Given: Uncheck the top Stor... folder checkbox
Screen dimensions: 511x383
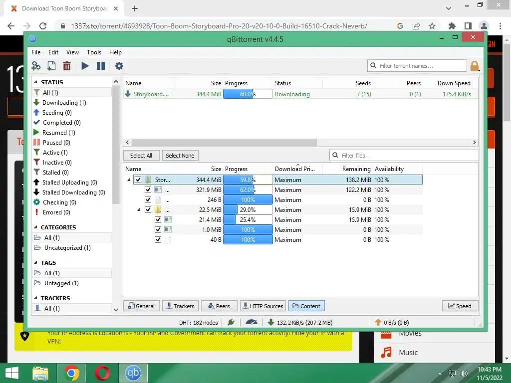Looking at the screenshot, I should 138,180.
